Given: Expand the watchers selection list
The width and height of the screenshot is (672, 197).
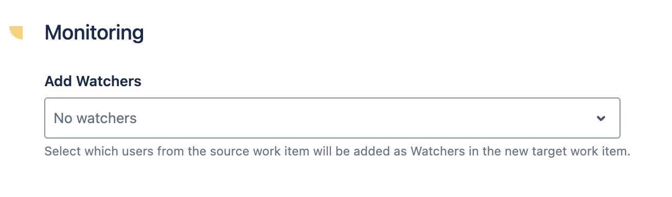Looking at the screenshot, I should coord(332,118).
